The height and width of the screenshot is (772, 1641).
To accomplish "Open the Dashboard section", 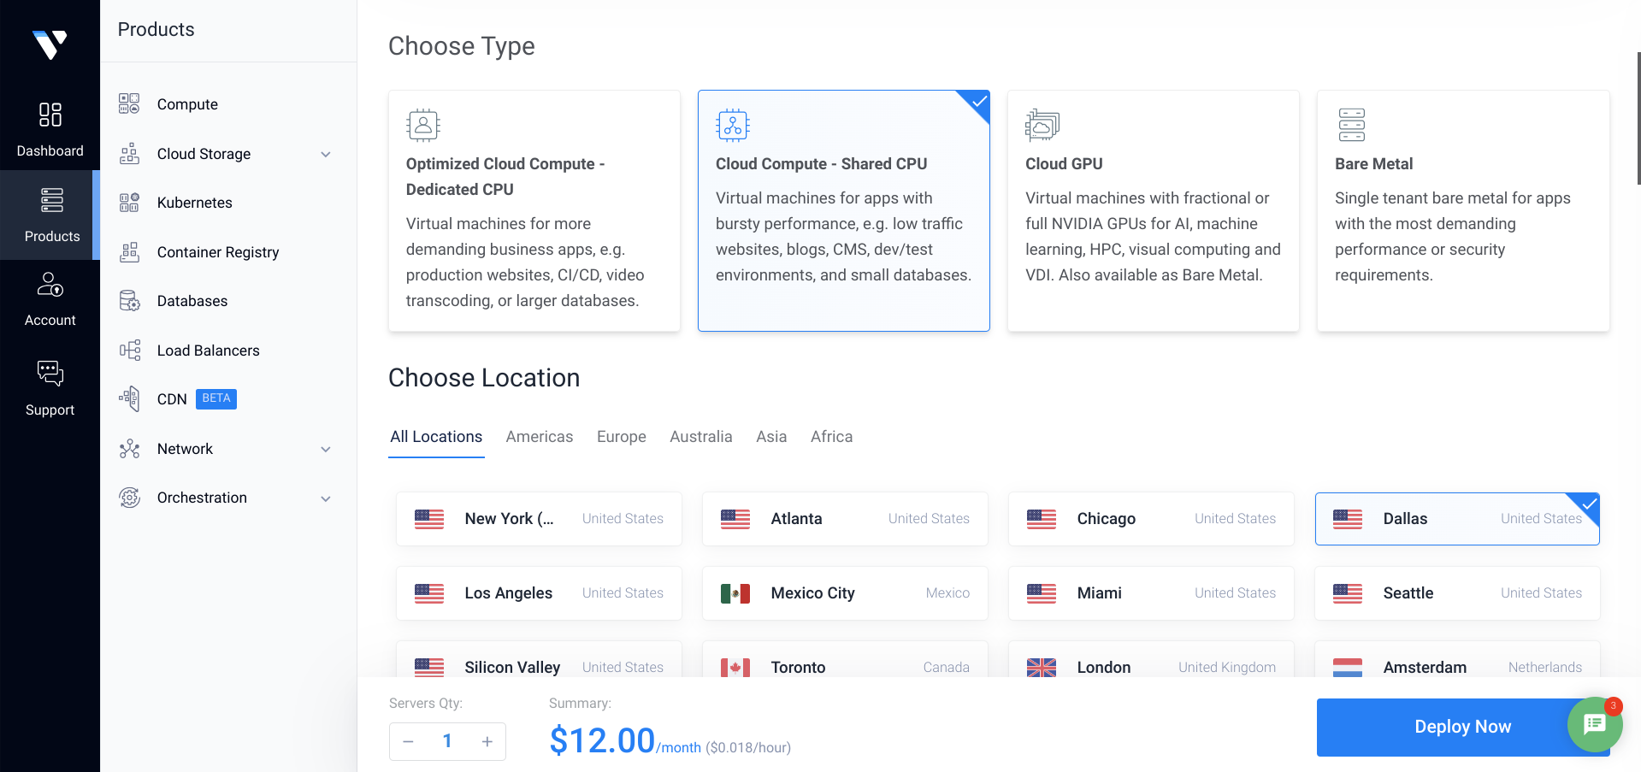I will [x=50, y=130].
